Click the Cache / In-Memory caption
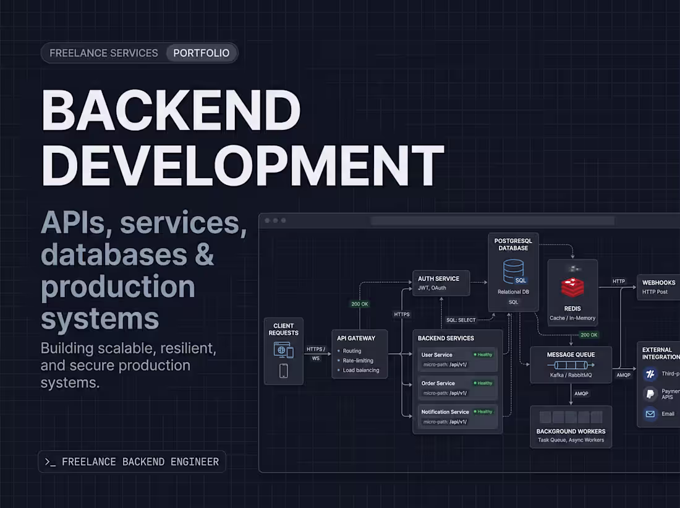 pyautogui.click(x=572, y=318)
